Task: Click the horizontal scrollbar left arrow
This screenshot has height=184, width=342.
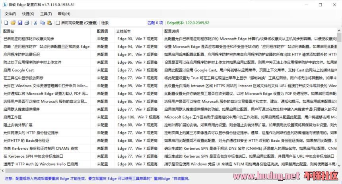Action: (3, 170)
